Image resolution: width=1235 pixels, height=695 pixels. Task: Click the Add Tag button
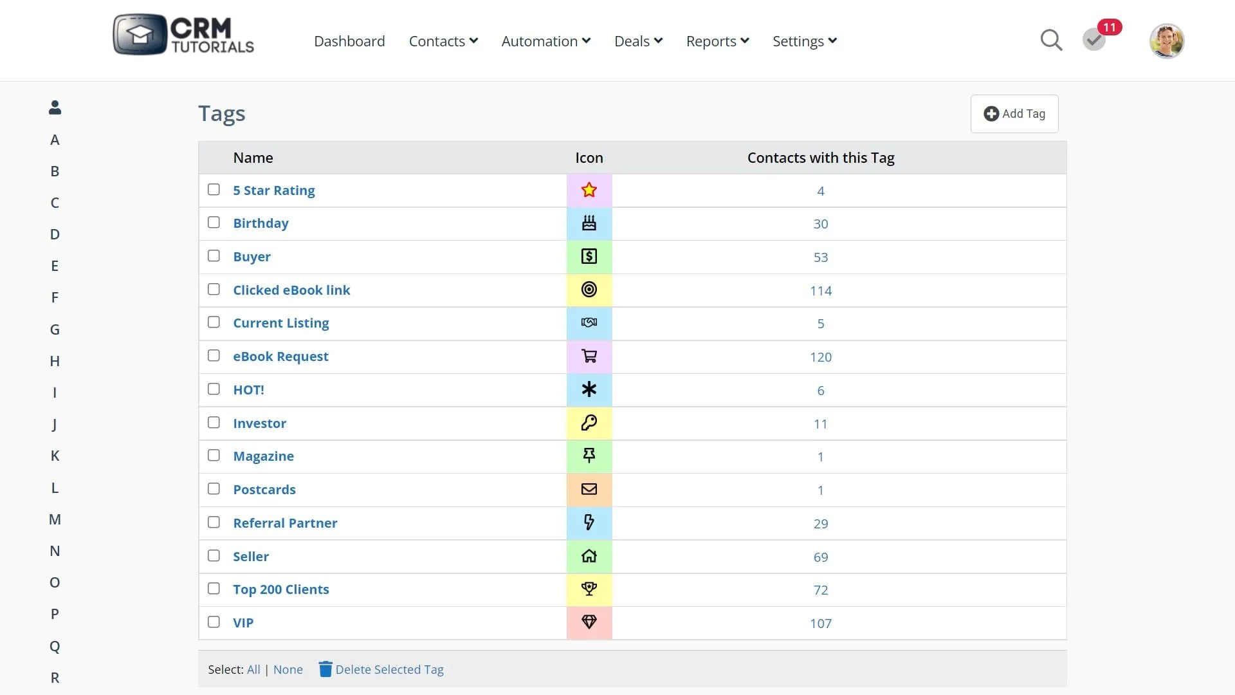pyautogui.click(x=1014, y=114)
